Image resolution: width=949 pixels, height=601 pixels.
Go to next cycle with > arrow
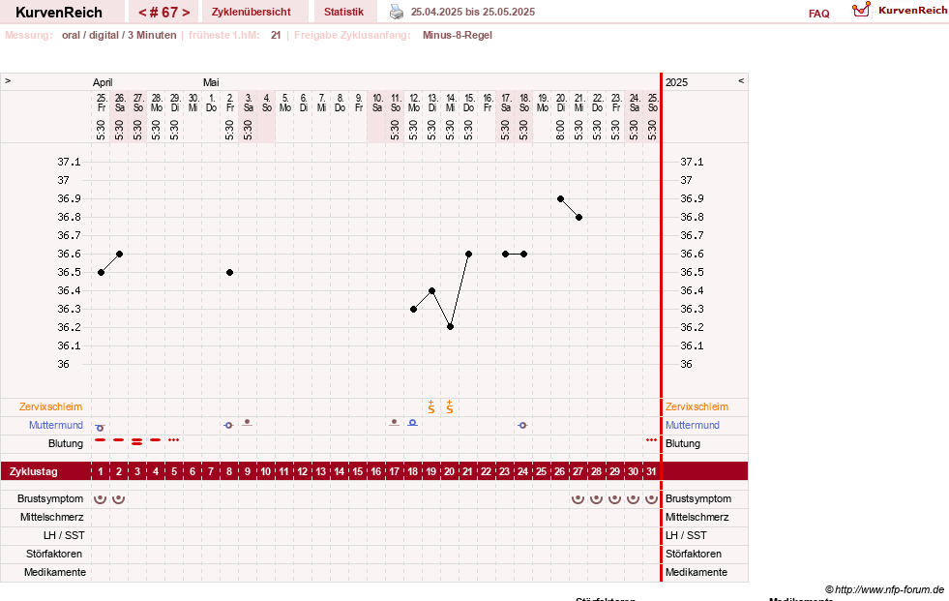tap(187, 13)
